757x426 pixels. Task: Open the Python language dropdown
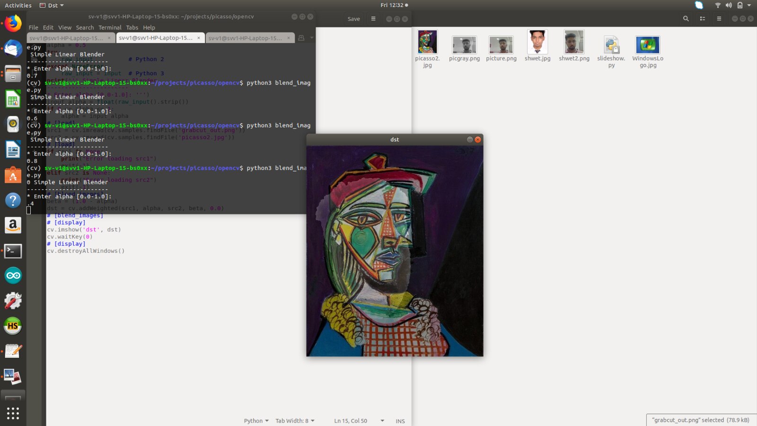(256, 421)
